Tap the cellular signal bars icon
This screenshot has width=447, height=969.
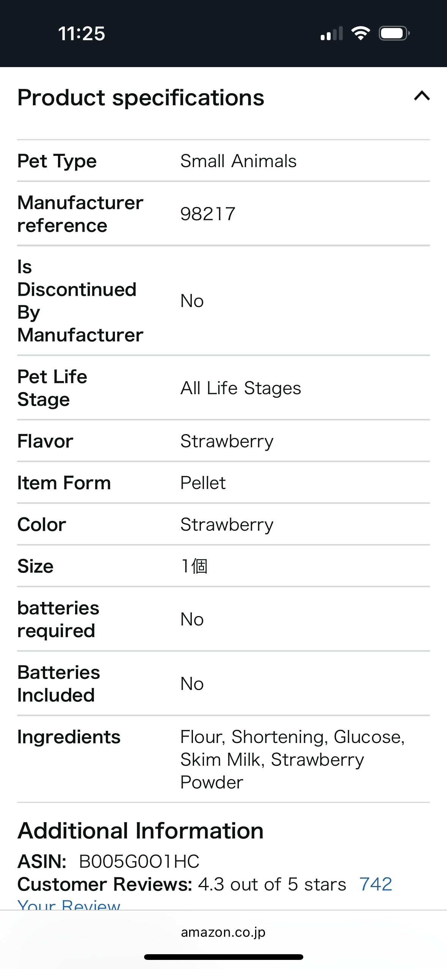click(x=332, y=33)
